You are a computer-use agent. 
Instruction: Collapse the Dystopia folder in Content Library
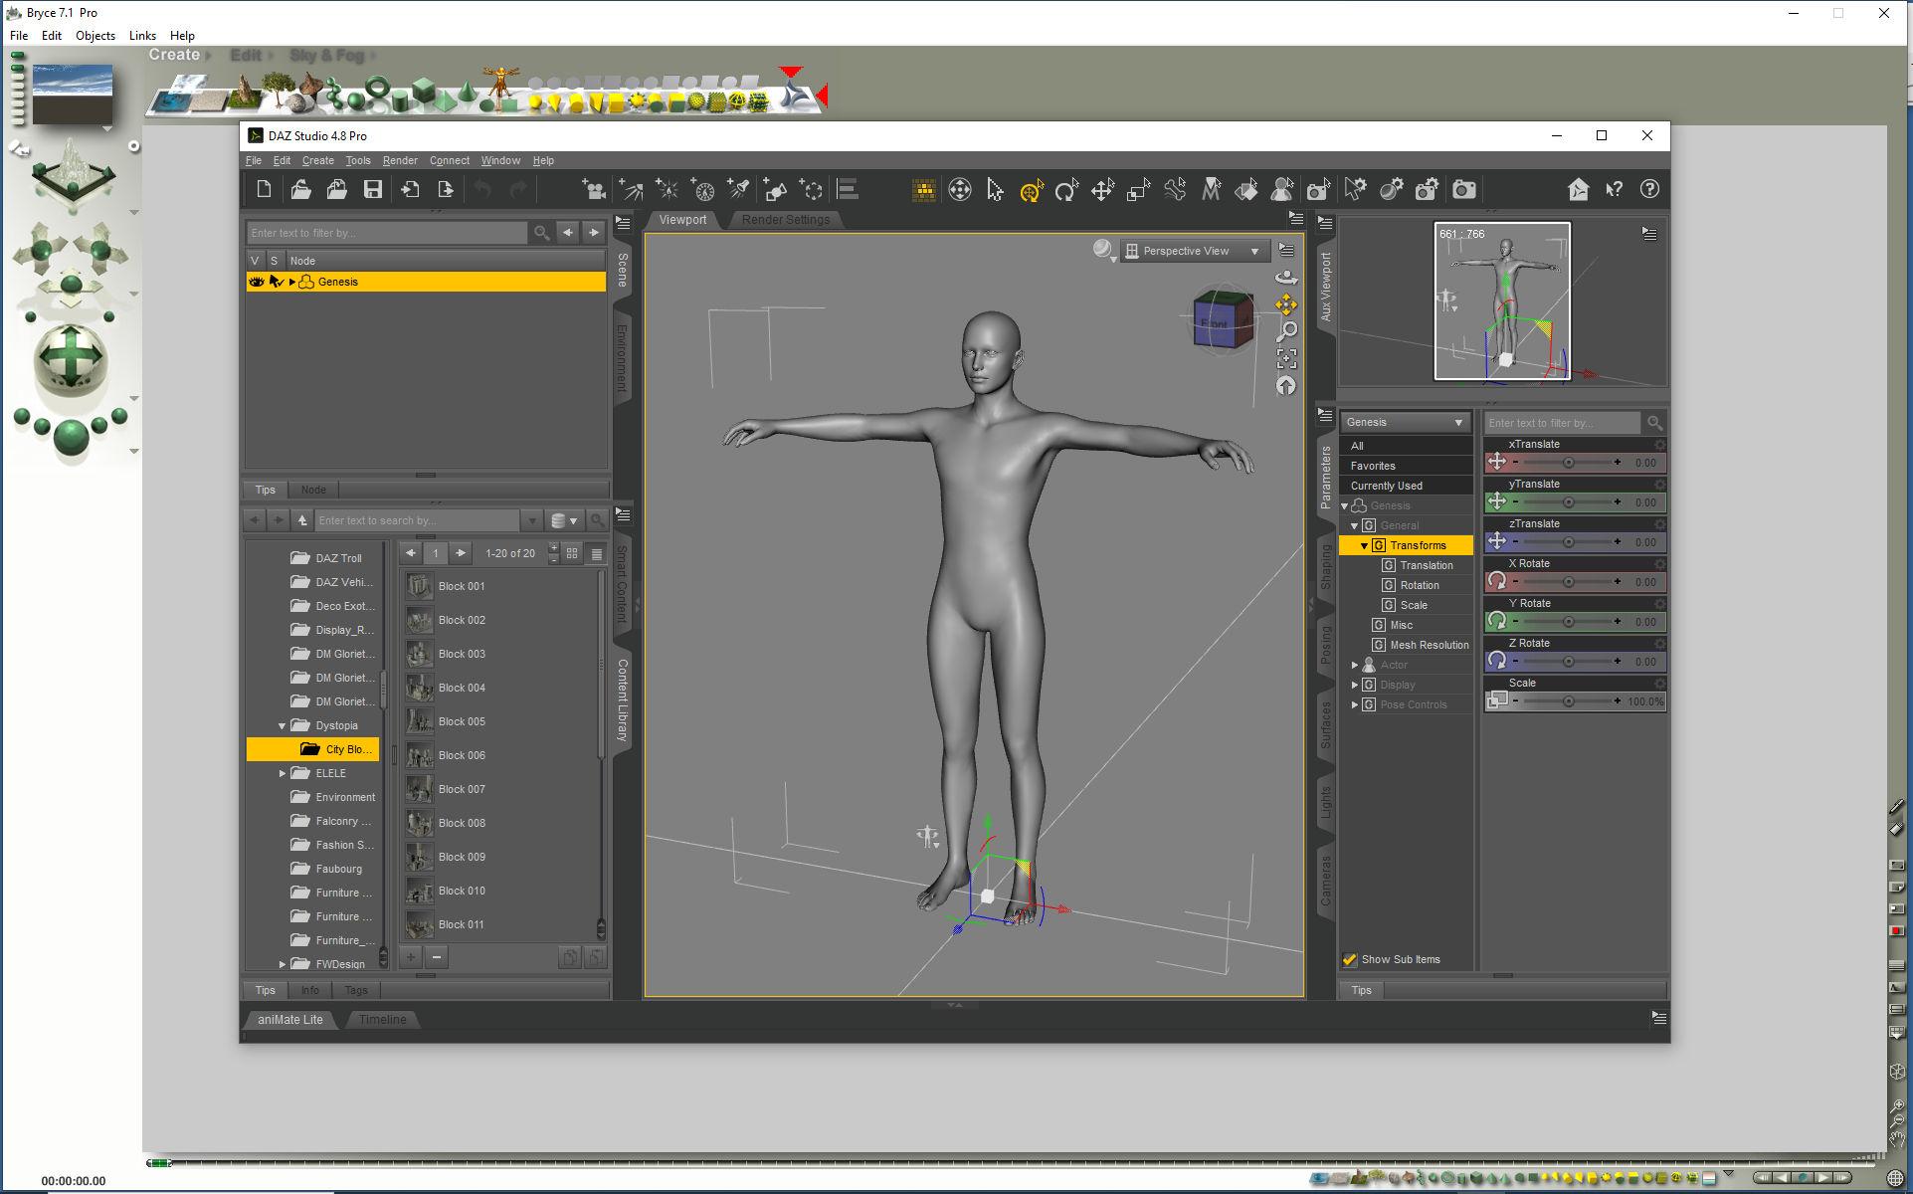click(283, 725)
